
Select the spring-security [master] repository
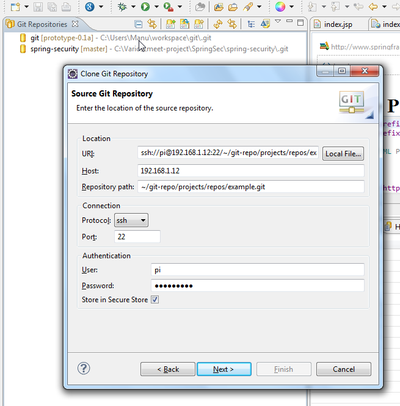(x=154, y=49)
